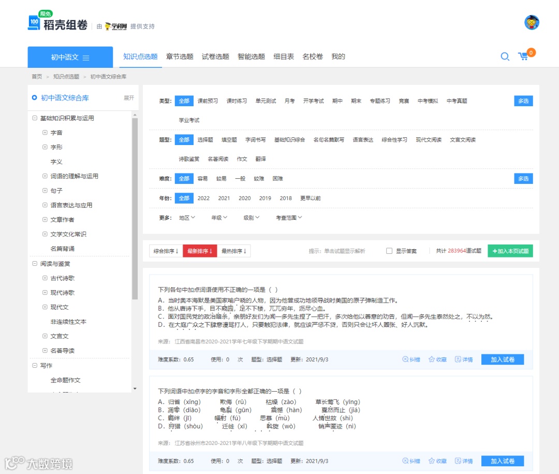Expand the 古代诗歌 node
This screenshot has width=559, height=474.
(x=45, y=278)
